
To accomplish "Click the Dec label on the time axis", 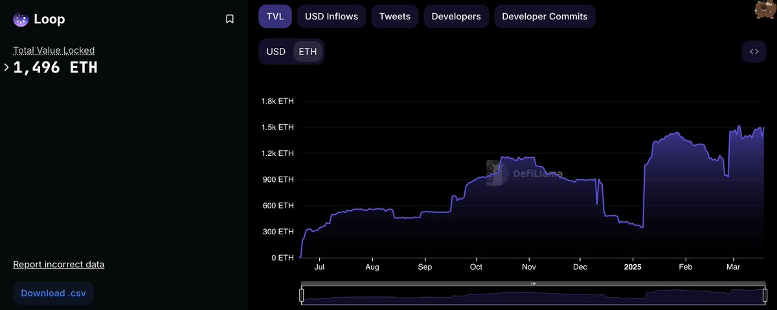I will coord(580,267).
